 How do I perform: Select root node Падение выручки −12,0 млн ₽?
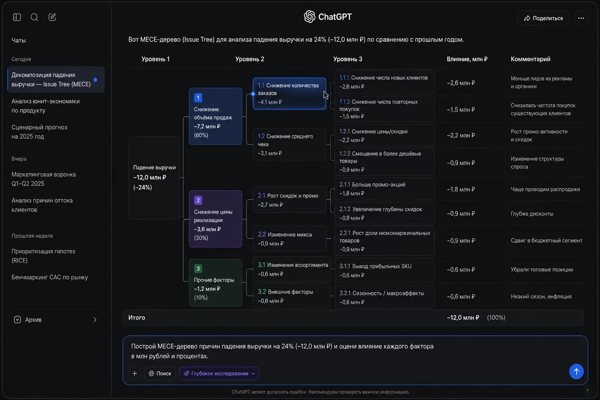[x=154, y=178]
